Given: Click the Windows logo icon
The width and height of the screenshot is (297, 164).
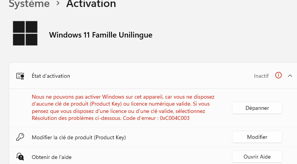Looking at the screenshot, I should click(x=25, y=33).
